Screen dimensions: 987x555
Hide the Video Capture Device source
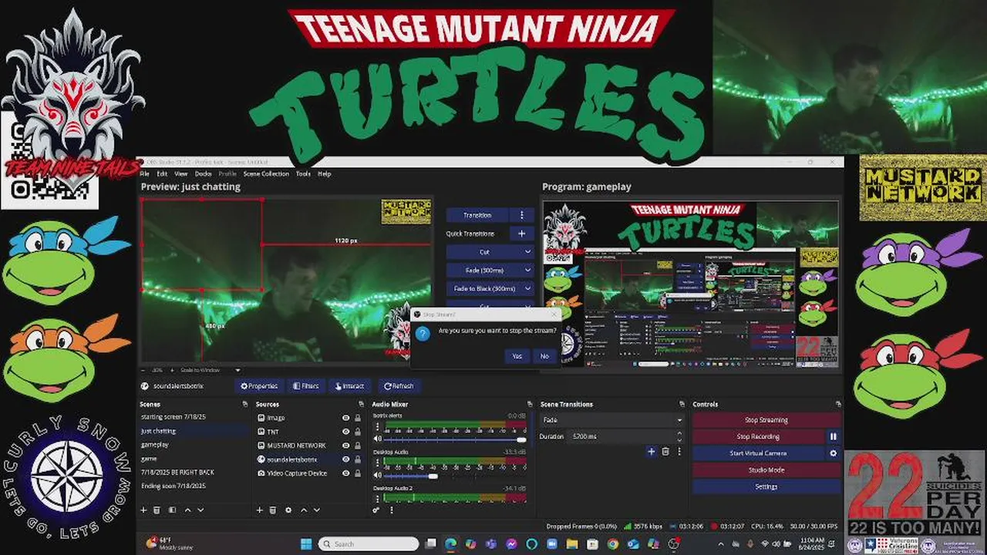[345, 473]
